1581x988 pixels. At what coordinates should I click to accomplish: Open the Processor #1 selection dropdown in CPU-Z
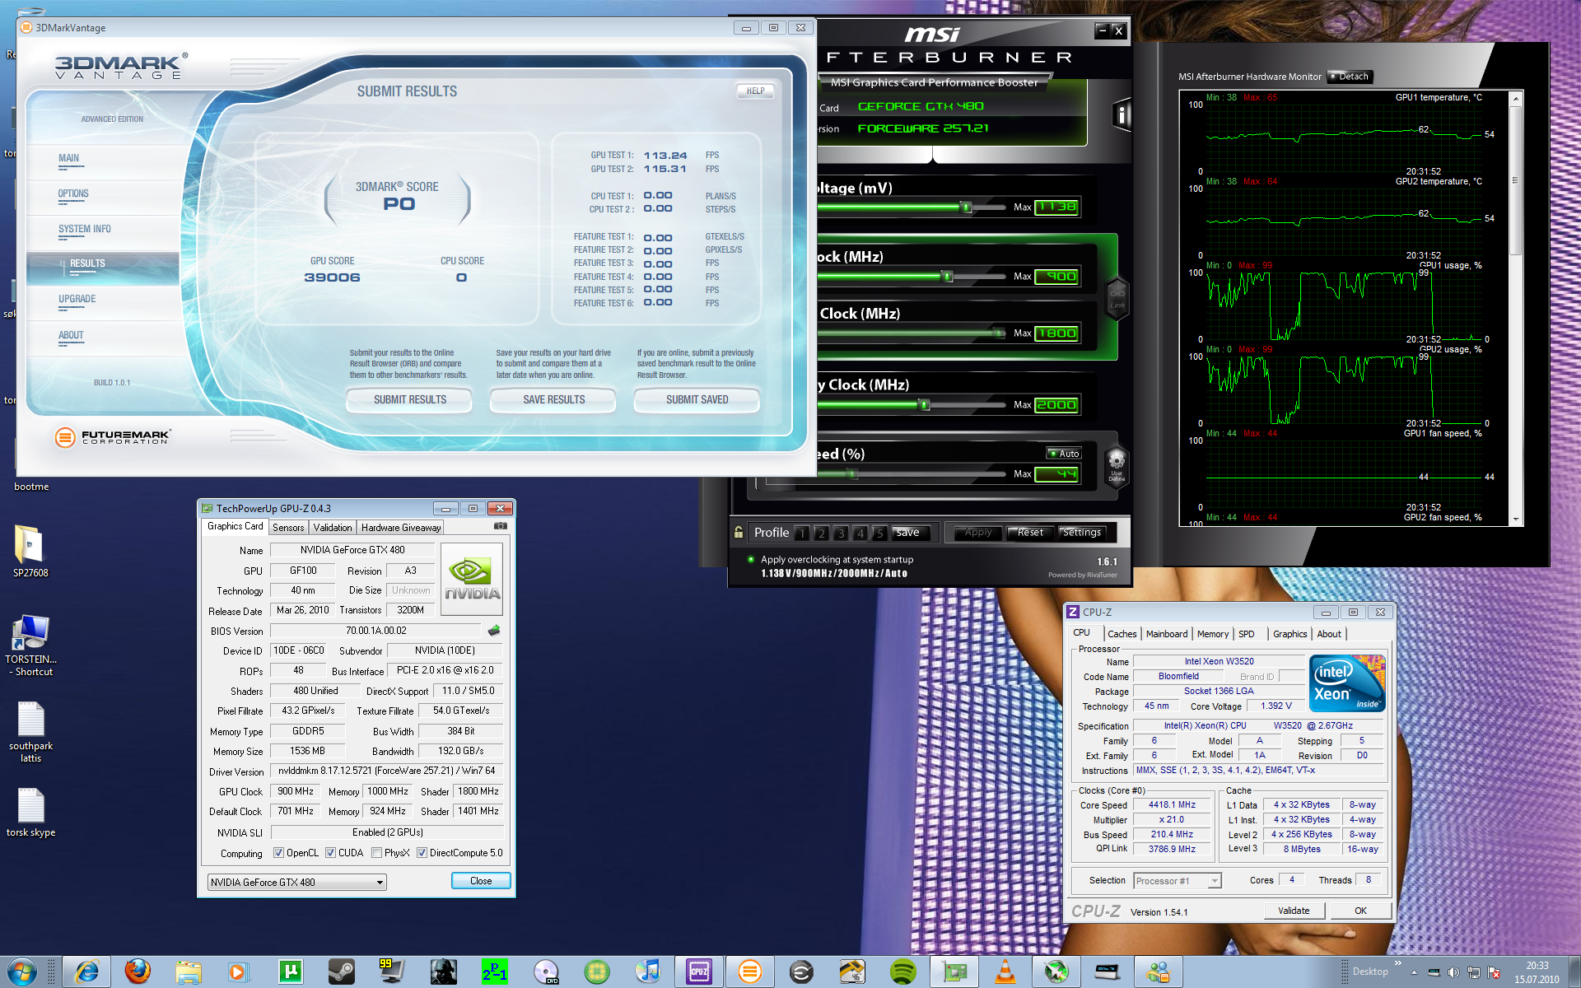point(1177,881)
